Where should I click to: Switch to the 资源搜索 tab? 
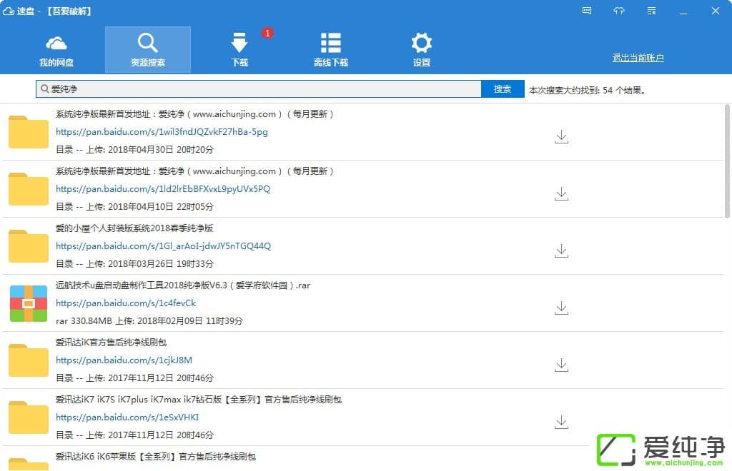pos(147,50)
